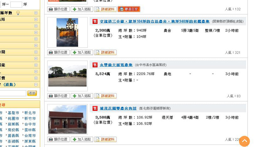254x147 pixels.
Task: Click the red 售 badge on 永豐餘大面寬農地
Action: coord(95,65)
